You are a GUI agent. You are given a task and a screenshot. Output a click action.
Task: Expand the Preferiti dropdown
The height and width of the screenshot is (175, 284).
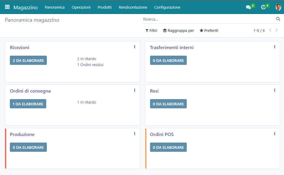pos(209,31)
